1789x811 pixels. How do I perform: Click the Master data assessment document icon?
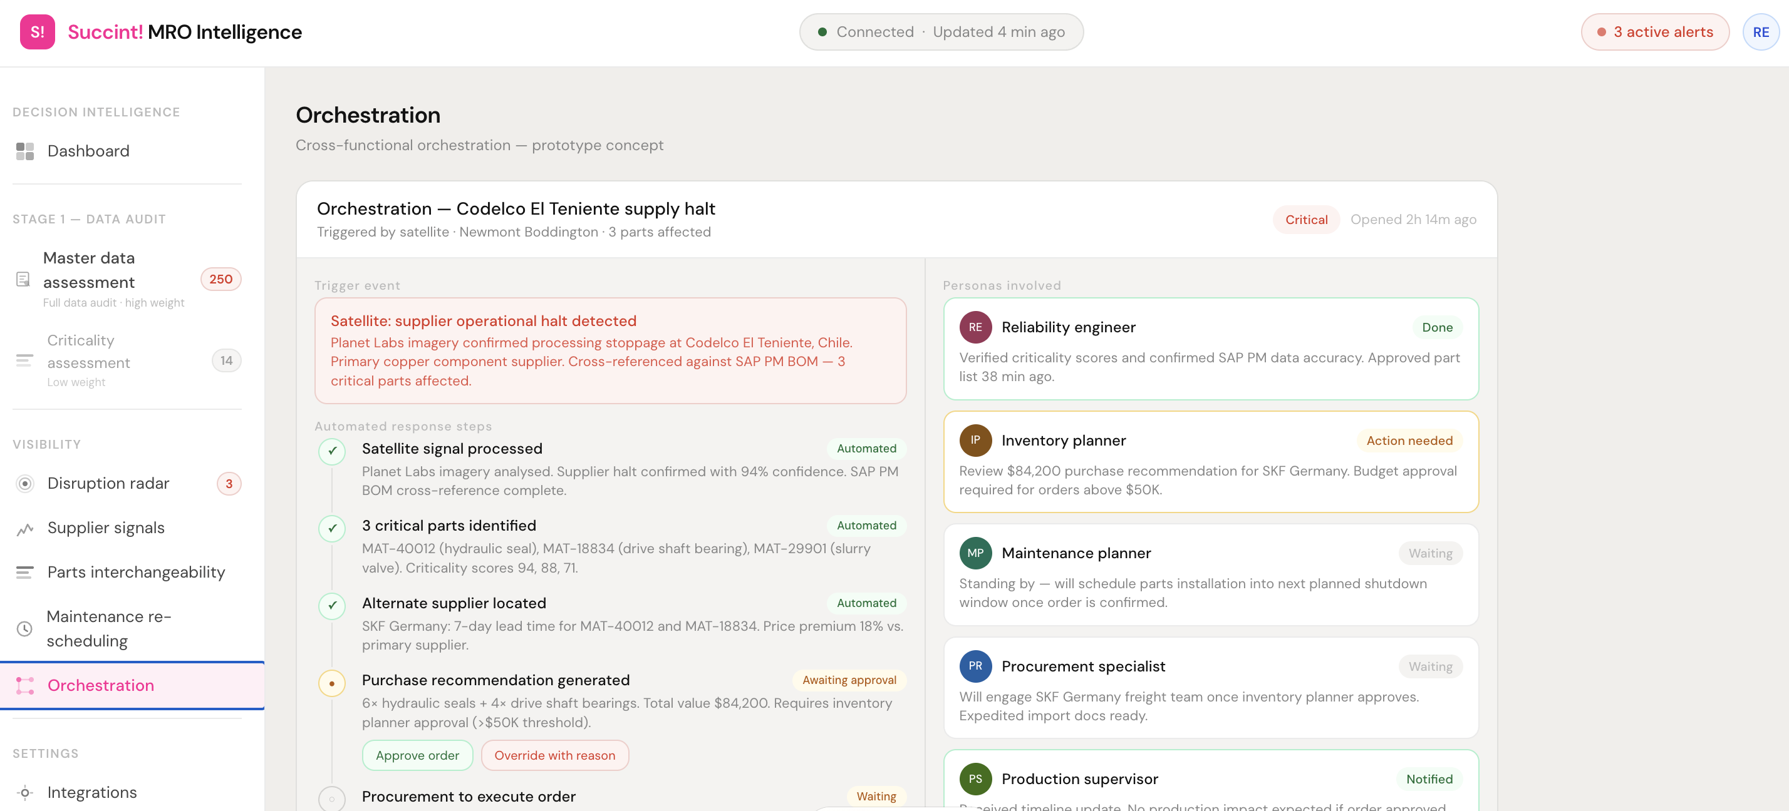(23, 280)
